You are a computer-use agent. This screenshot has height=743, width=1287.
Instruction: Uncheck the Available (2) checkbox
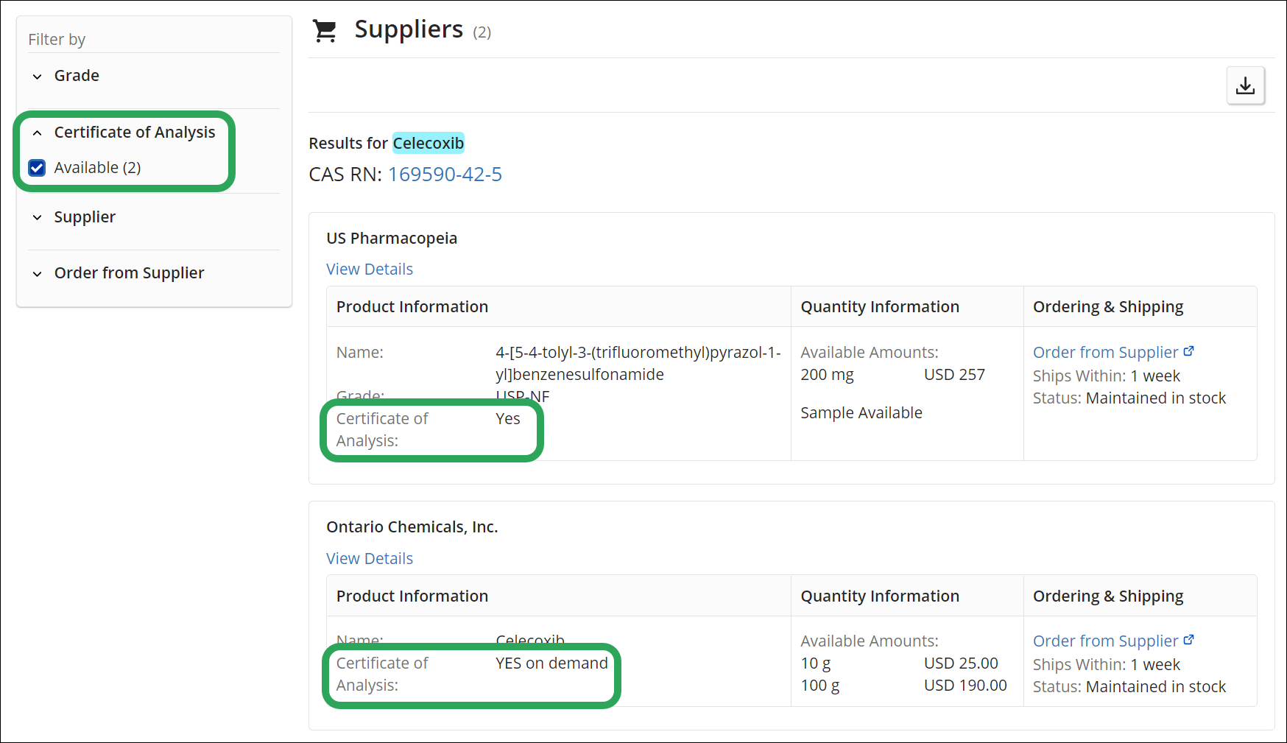tap(37, 168)
